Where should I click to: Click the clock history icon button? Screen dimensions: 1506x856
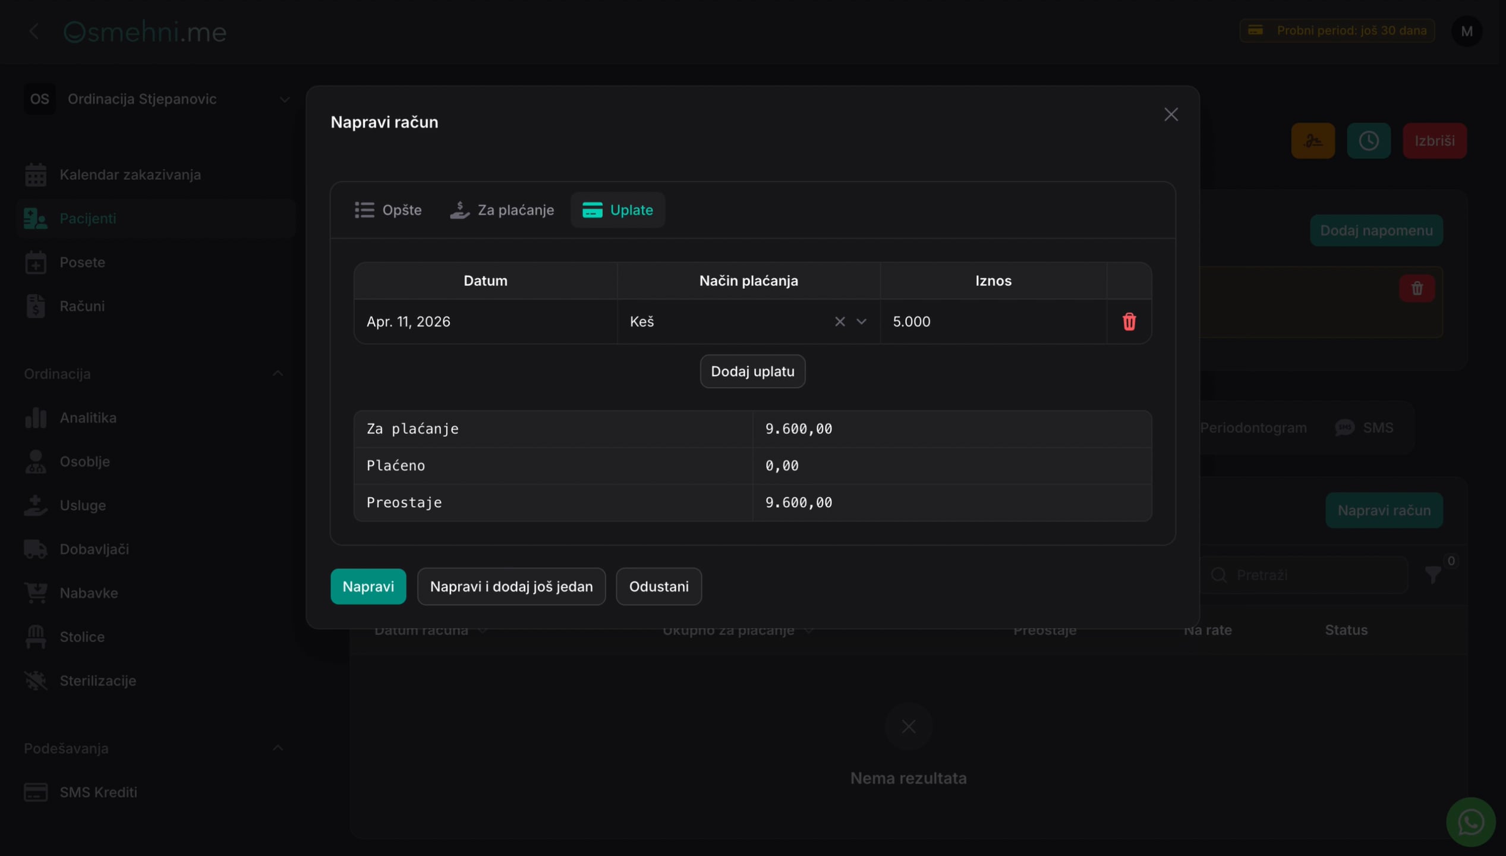tap(1368, 141)
